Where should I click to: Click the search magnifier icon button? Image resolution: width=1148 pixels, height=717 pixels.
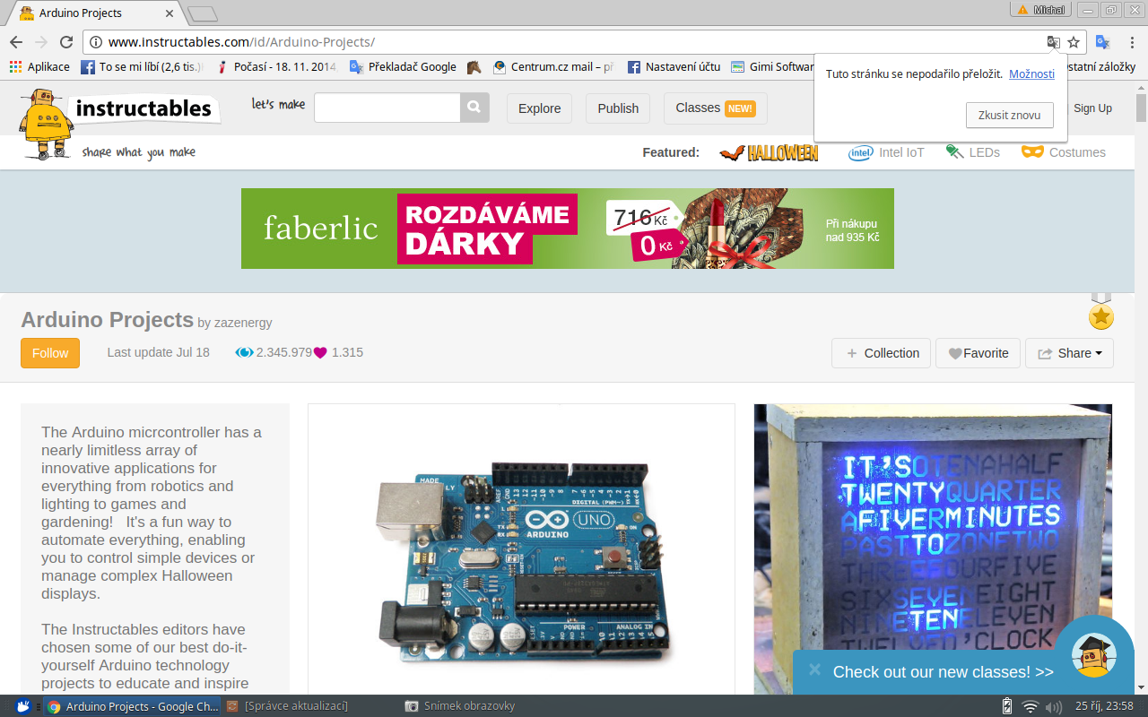[x=474, y=108]
